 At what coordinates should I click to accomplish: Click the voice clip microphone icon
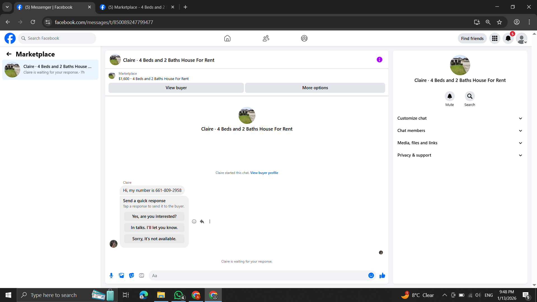(x=111, y=275)
